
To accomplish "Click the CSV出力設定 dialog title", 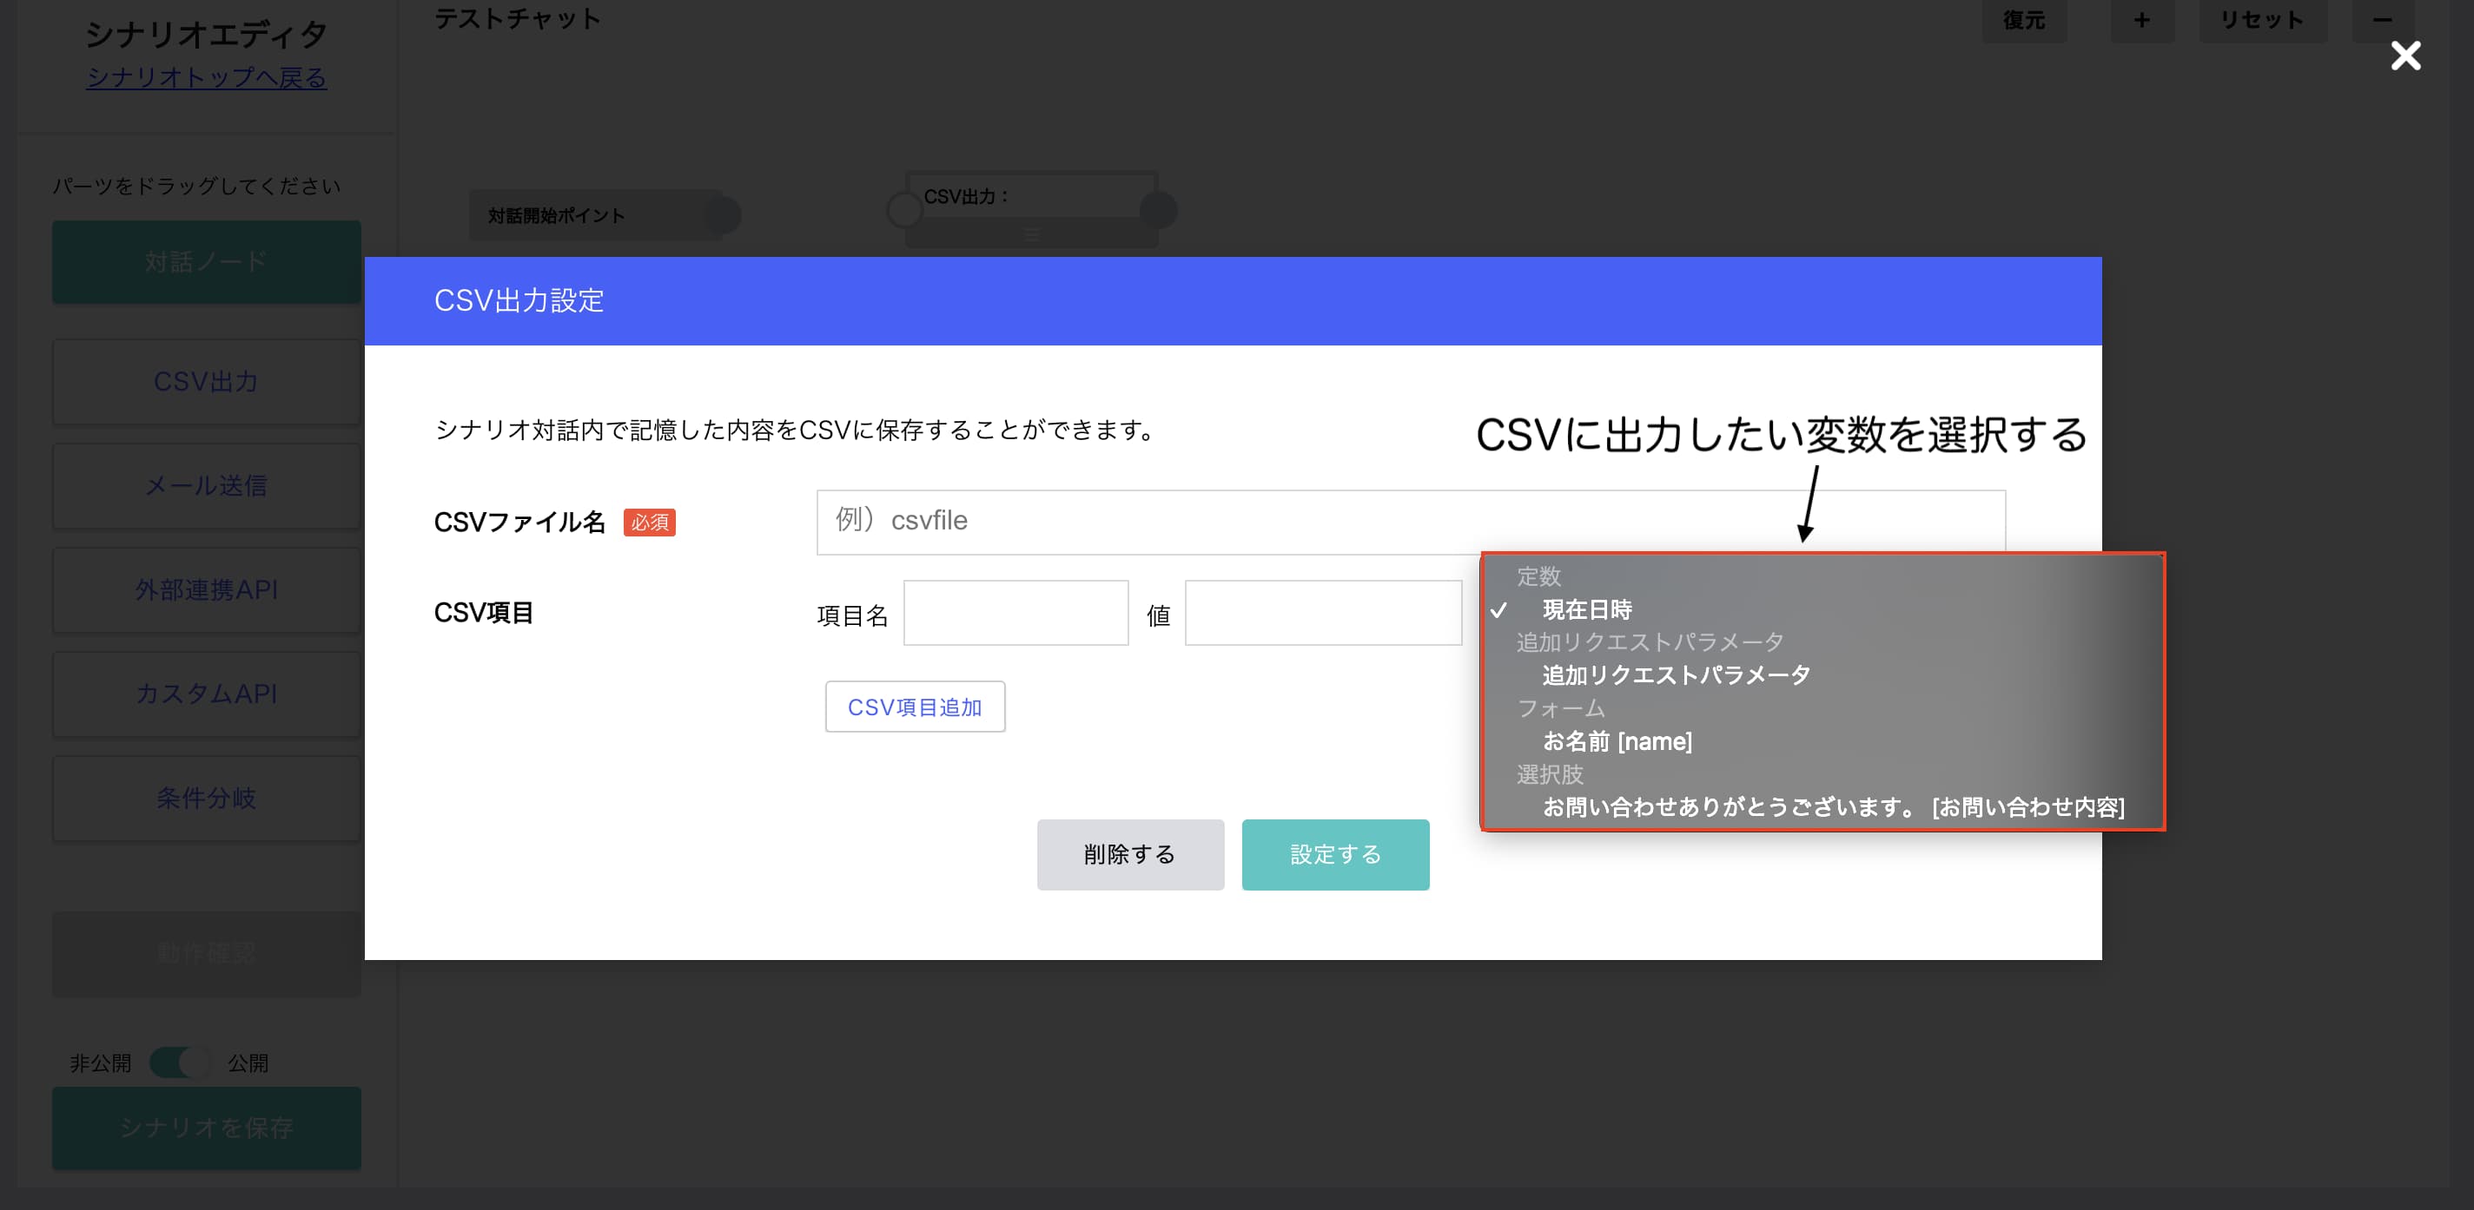I will pos(519,300).
